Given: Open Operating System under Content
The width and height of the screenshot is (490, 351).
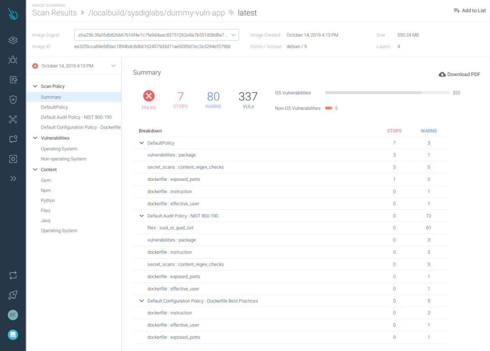Looking at the screenshot, I should click(x=59, y=231).
